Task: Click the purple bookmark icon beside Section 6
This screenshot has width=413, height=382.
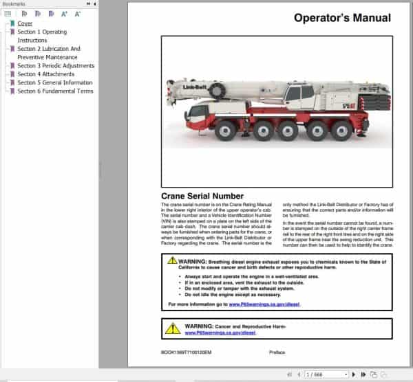Action: click(12, 91)
